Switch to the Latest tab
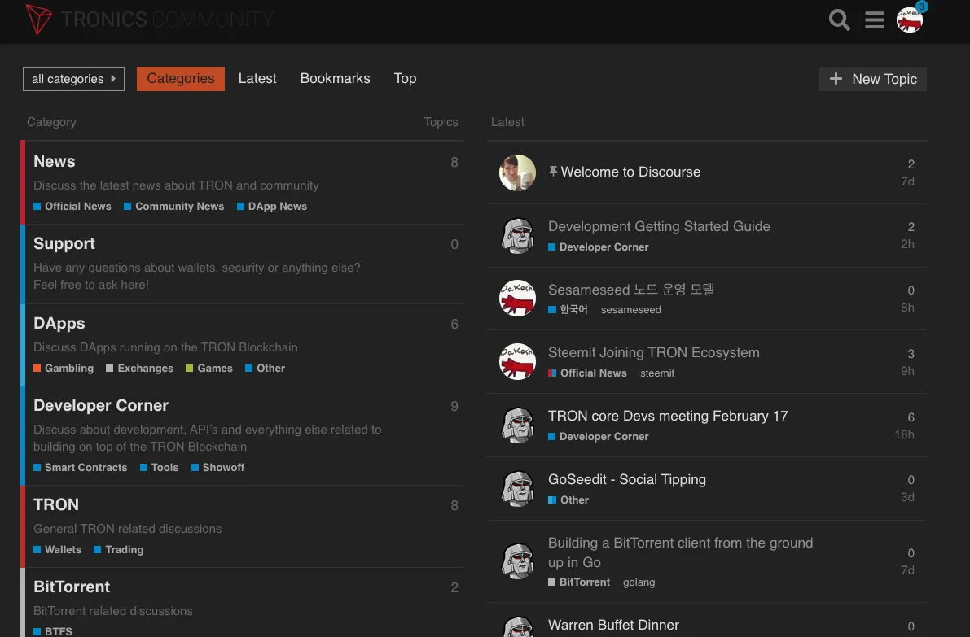Image resolution: width=970 pixels, height=637 pixels. (x=257, y=78)
